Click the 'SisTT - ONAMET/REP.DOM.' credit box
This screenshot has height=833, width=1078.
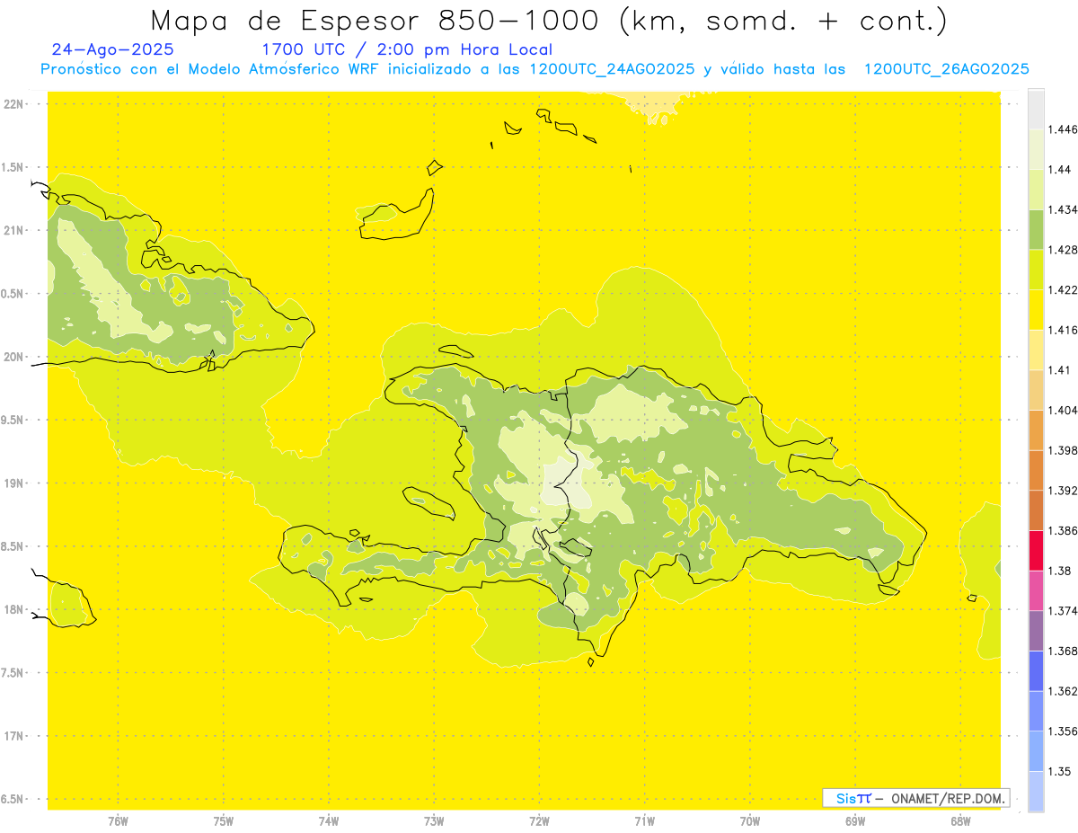(916, 798)
